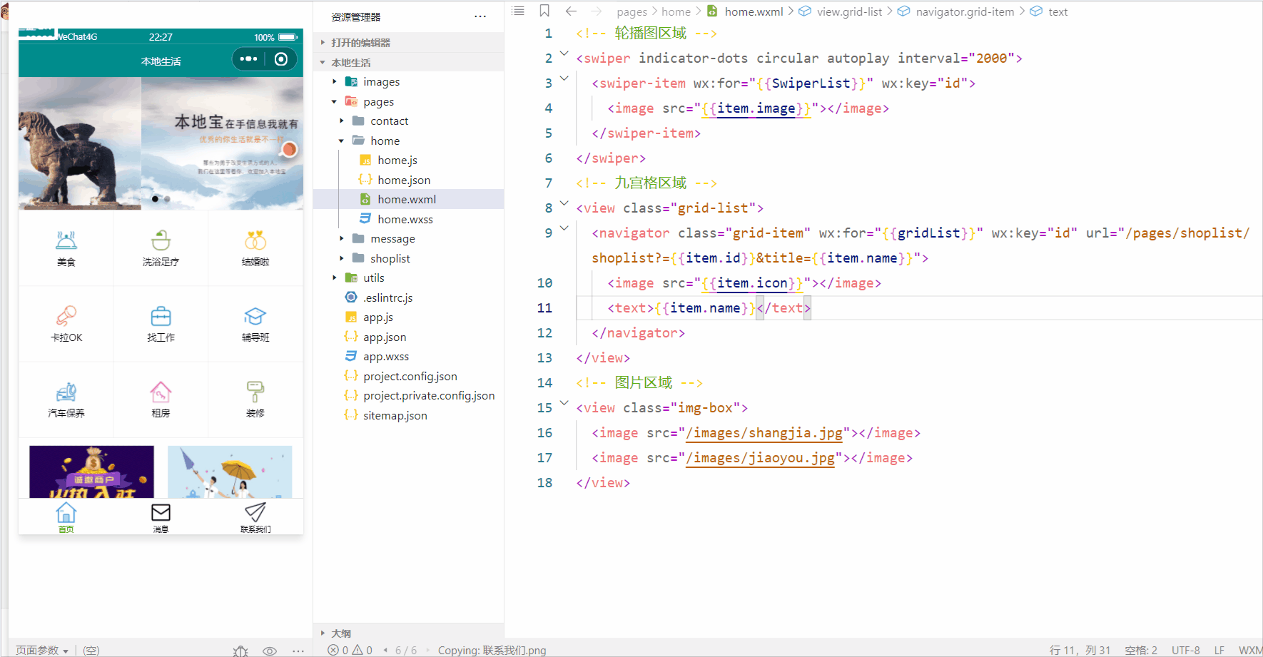
Task: Click the swiper banner image
Action: point(161,143)
